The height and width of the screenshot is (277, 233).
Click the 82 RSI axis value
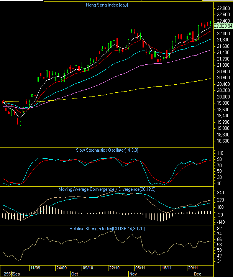click(x=219, y=229)
